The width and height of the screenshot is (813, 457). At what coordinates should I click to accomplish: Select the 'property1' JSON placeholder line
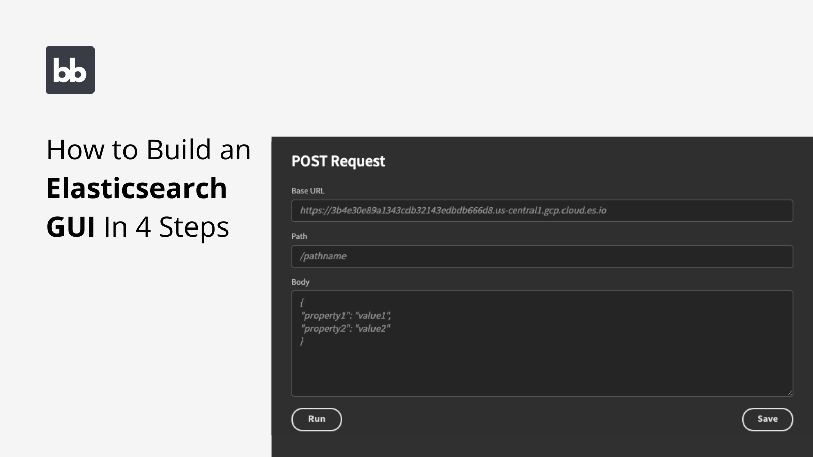point(346,315)
